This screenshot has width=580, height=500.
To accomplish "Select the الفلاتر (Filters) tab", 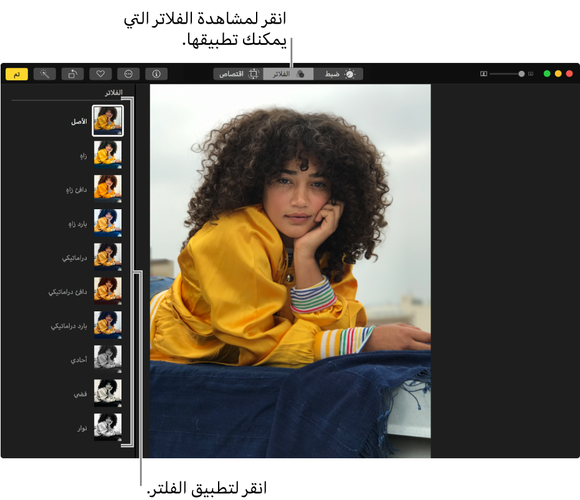I will 288,73.
